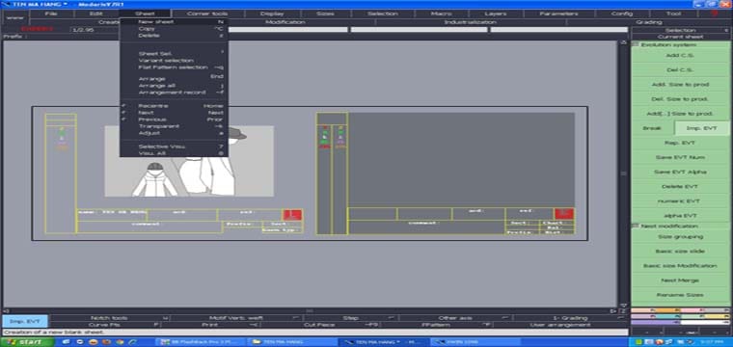Screen dimensions: 733x347
Task: Click the jacket sketch image in left sheet
Action: tap(189, 161)
